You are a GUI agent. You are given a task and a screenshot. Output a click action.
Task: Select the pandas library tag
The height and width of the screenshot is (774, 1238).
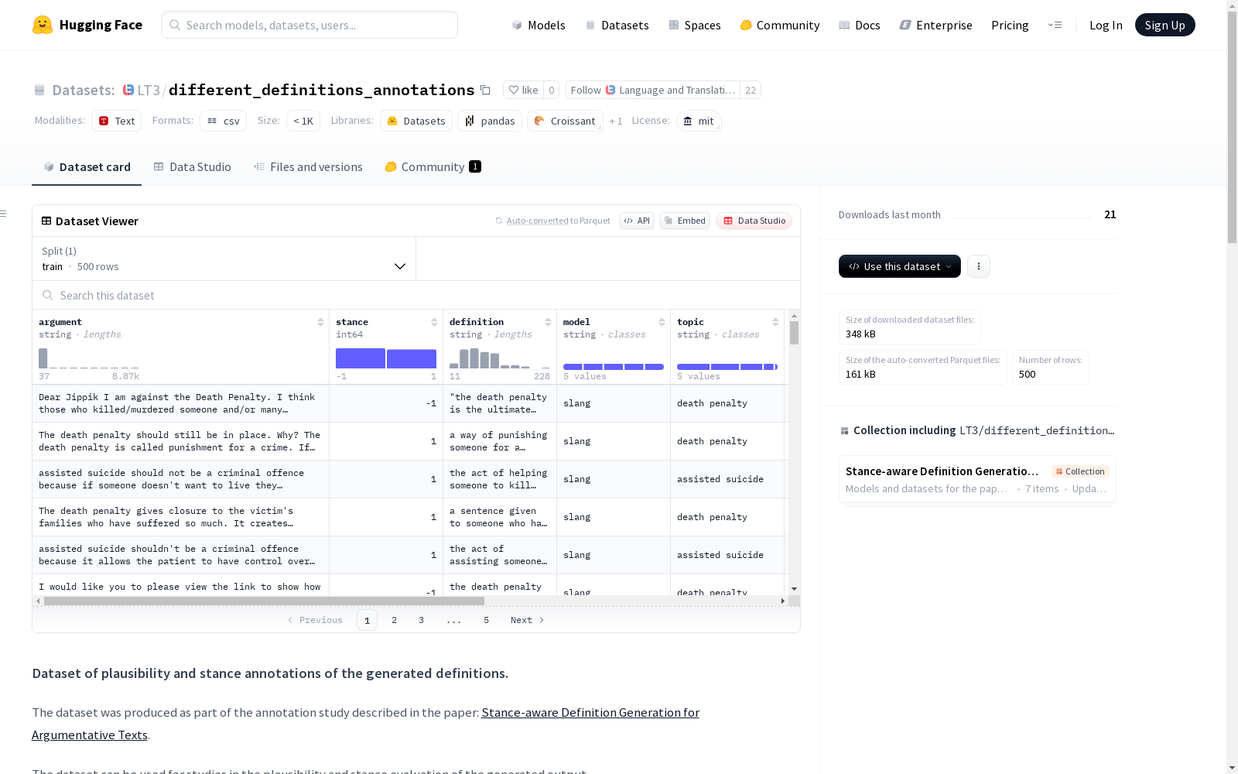(x=490, y=121)
